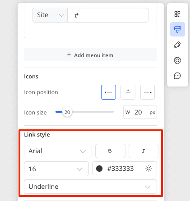Open the chat bubble comments icon
The image size is (190, 201).
pos(177,76)
